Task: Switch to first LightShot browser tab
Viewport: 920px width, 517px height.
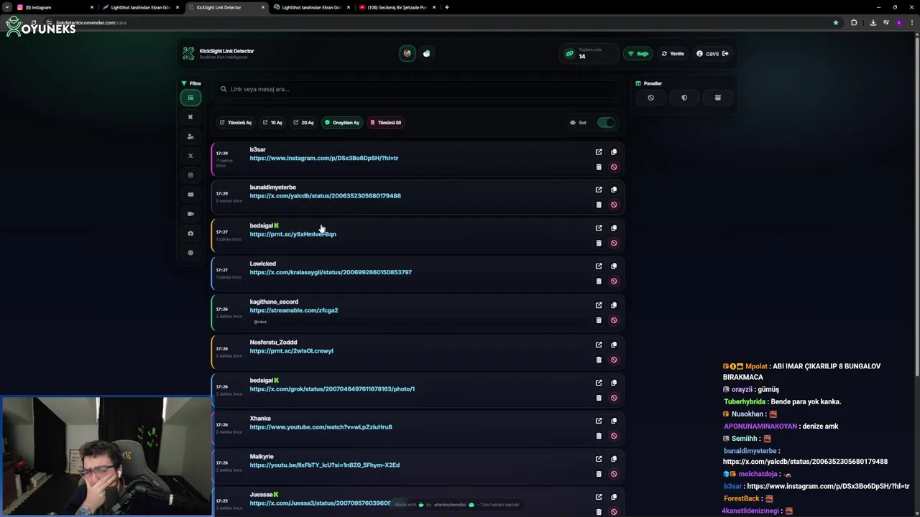Action: click(x=139, y=7)
